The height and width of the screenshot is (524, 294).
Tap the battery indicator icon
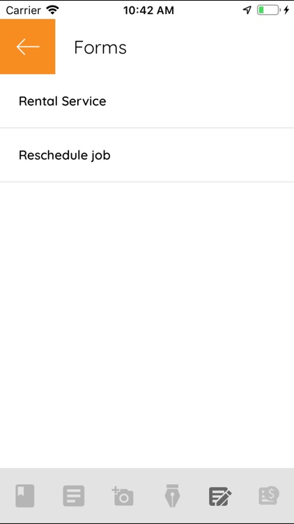[x=268, y=10]
